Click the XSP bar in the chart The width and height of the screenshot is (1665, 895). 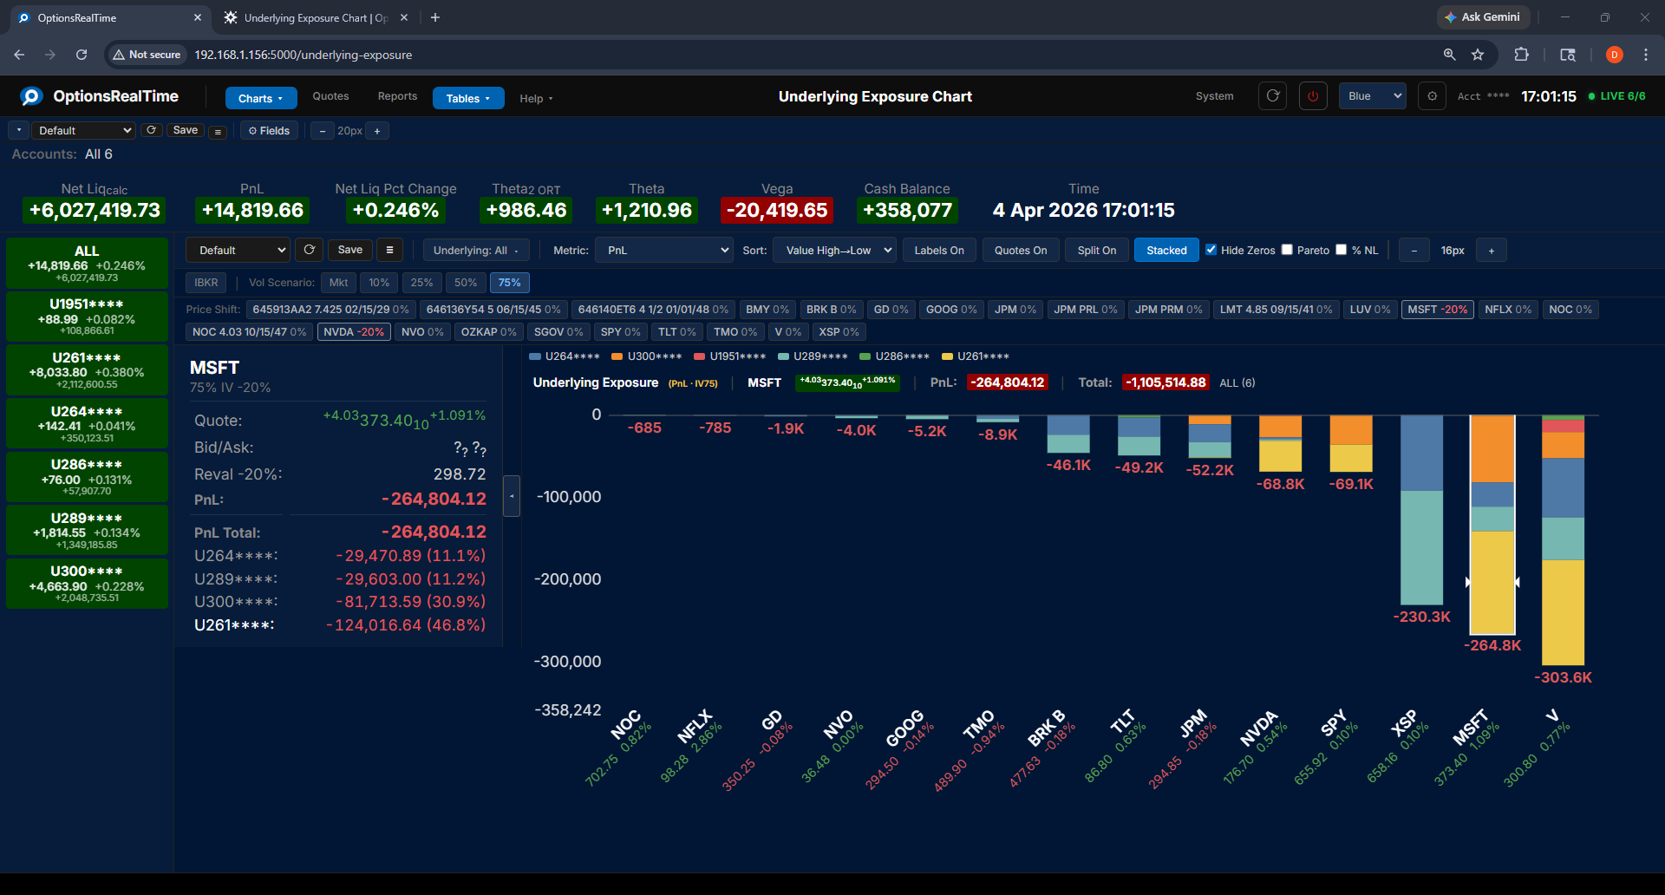(1421, 510)
